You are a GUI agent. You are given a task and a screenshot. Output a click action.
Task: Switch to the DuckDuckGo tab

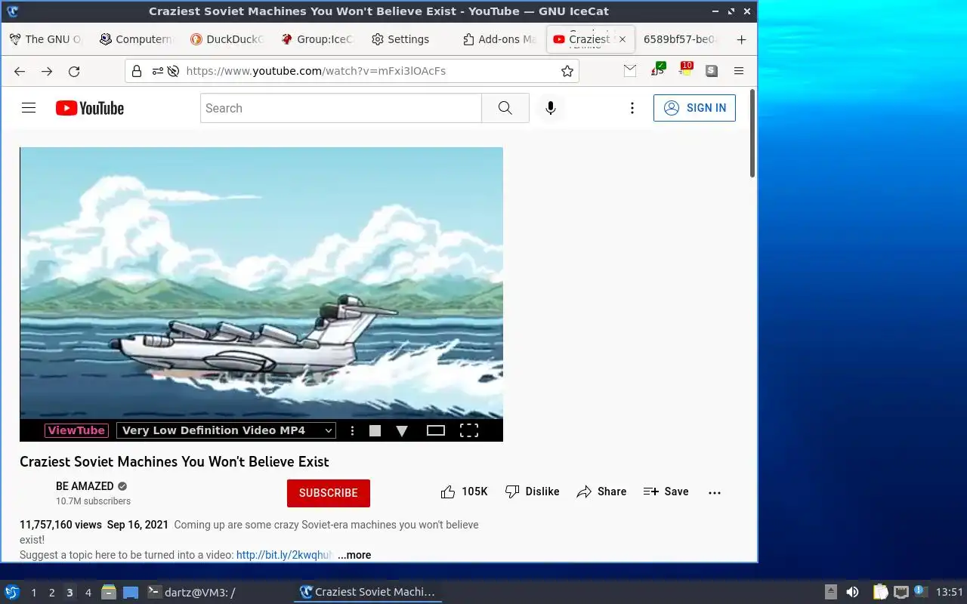pos(226,39)
